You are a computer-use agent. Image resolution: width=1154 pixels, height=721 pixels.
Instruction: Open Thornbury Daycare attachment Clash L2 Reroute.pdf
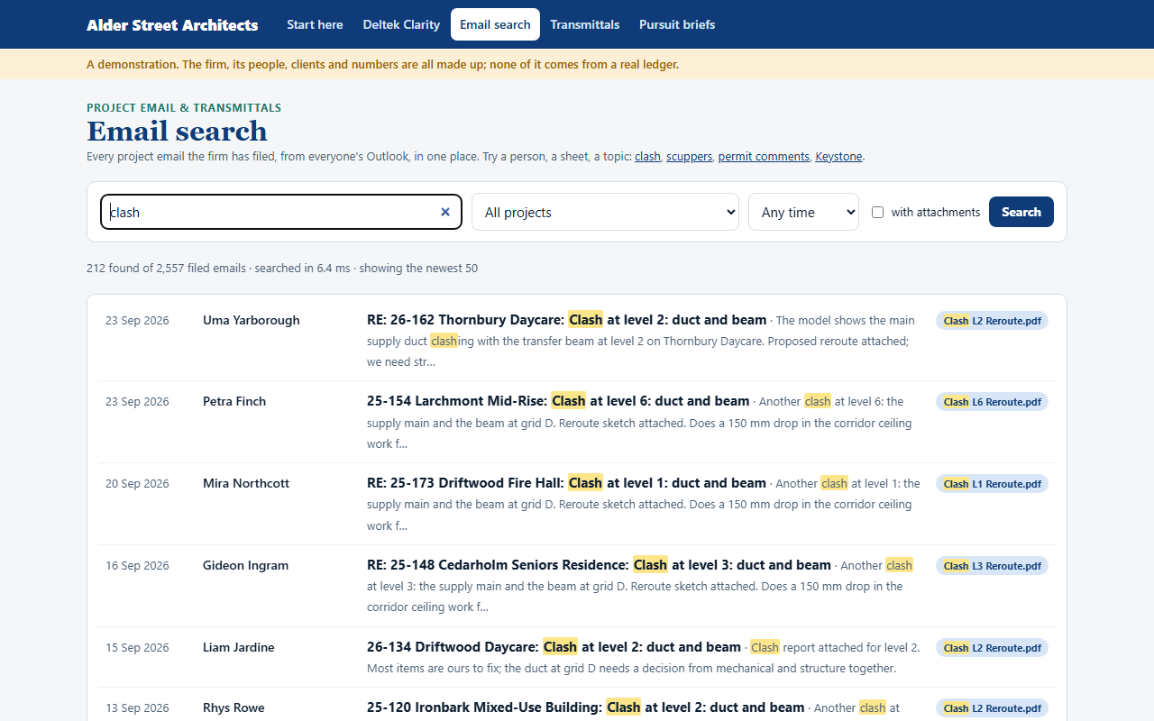[992, 321]
